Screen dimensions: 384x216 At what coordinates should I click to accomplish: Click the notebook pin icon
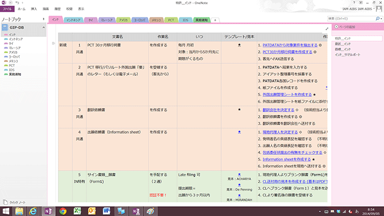(44, 19)
